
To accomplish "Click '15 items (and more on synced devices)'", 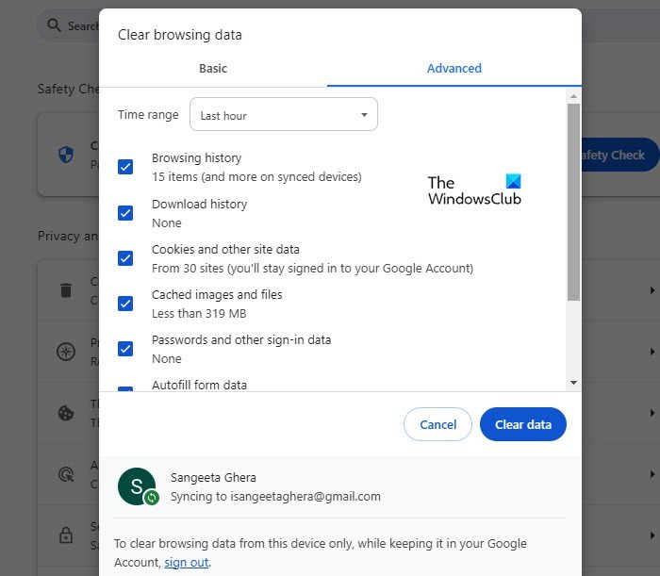I will click(x=256, y=176).
